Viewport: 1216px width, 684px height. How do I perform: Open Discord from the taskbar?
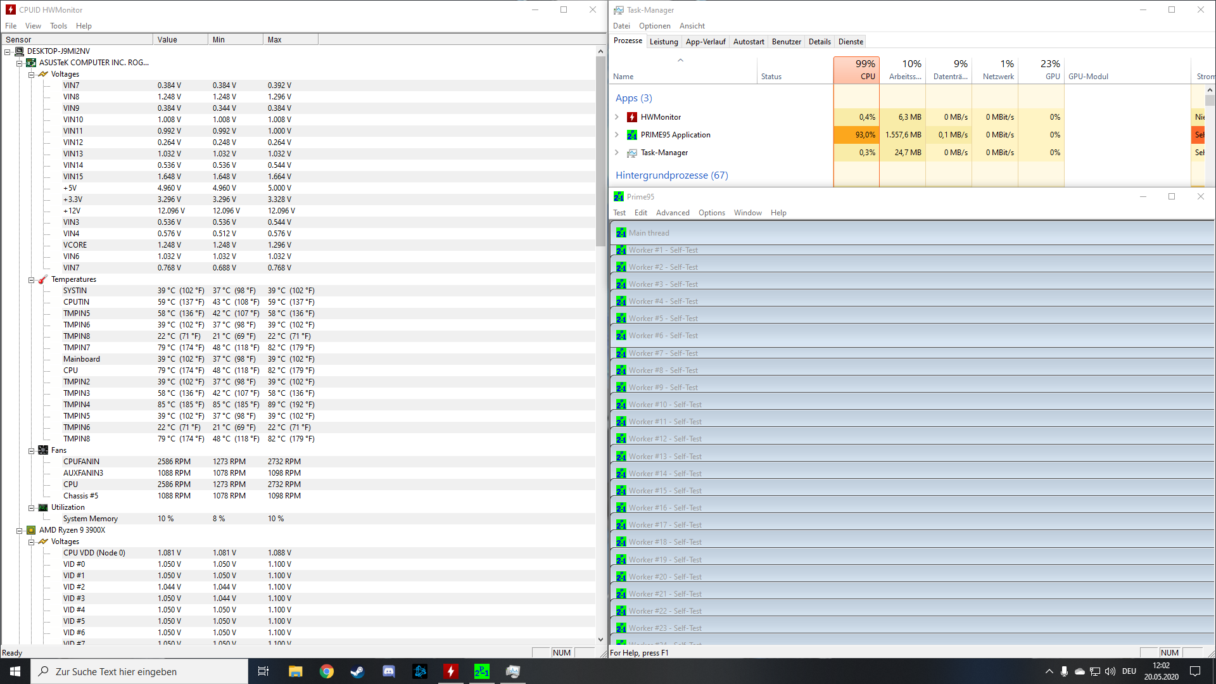[388, 671]
